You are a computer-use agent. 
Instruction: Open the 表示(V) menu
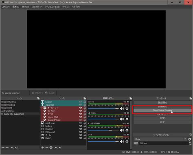coord(26,7)
